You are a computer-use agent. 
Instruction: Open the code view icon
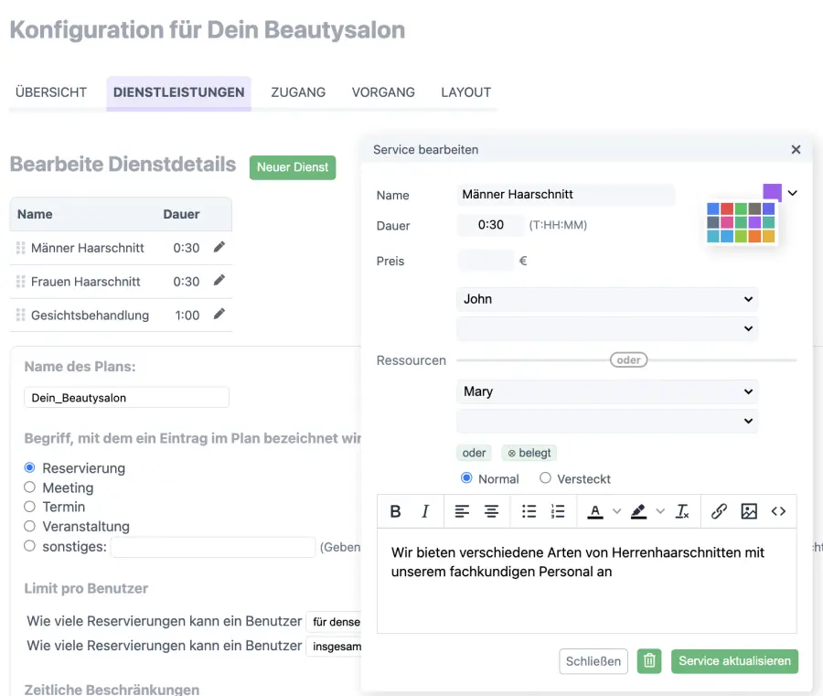pos(778,511)
